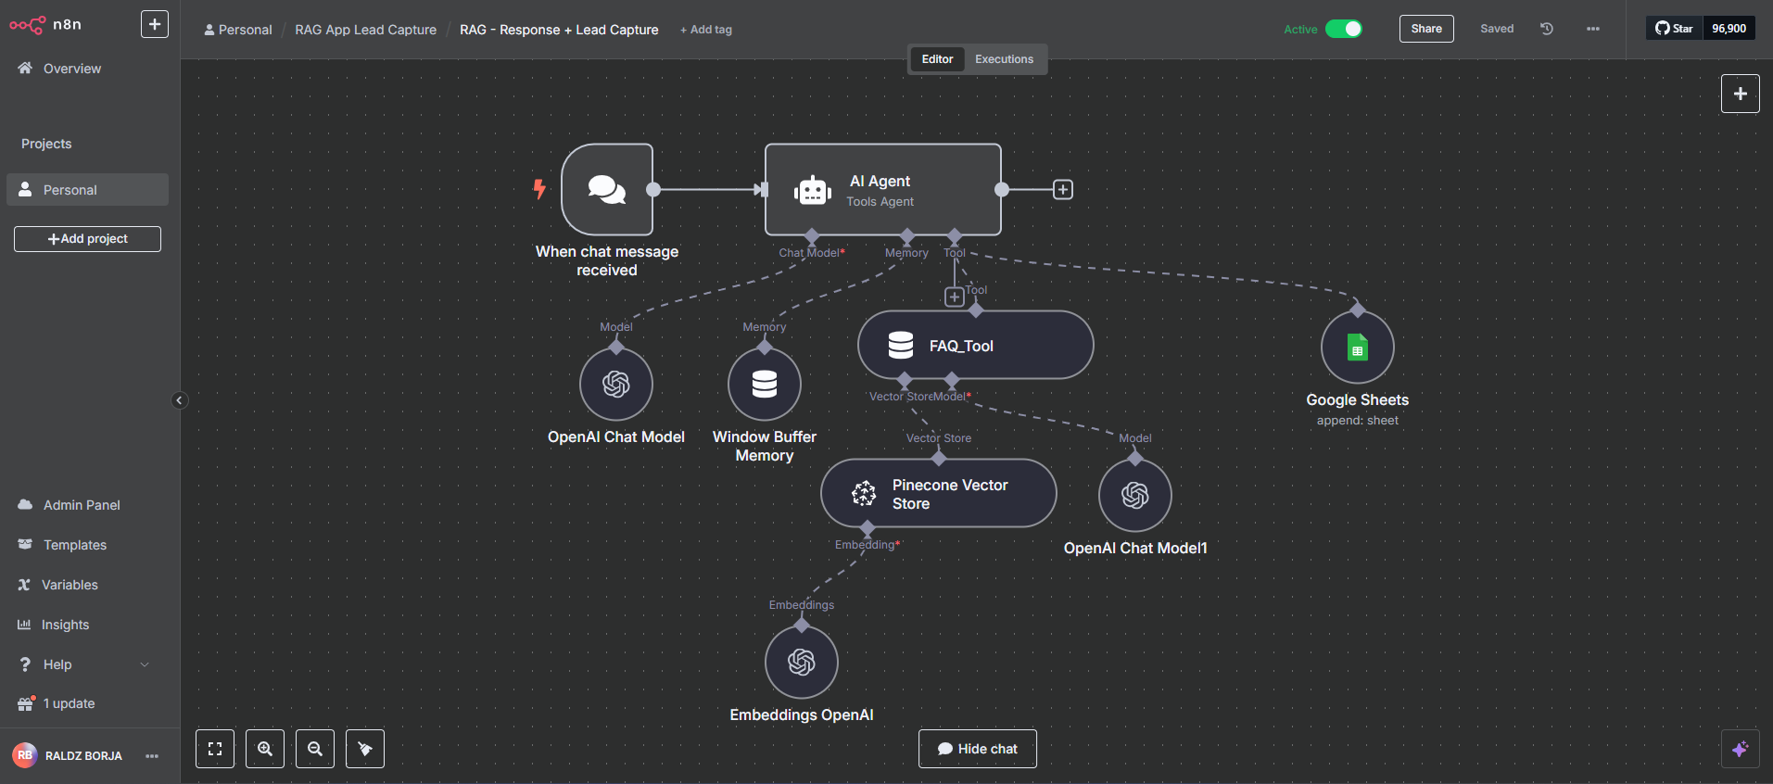The image size is (1773, 784).
Task: Click the add node plus button on the canvas's top right
Action: [1741, 94]
